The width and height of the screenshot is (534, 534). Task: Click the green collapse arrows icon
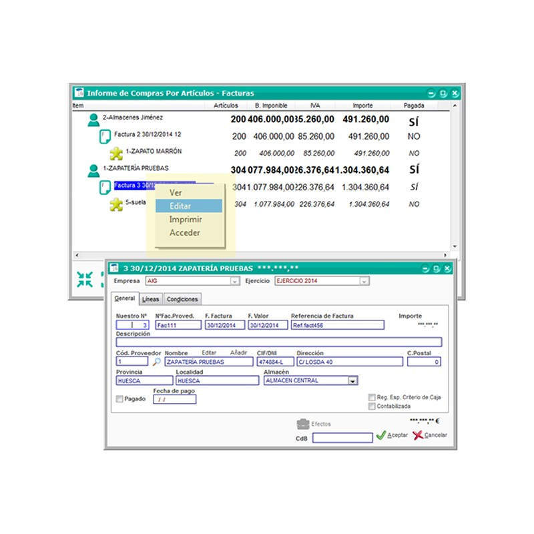pos(85,280)
